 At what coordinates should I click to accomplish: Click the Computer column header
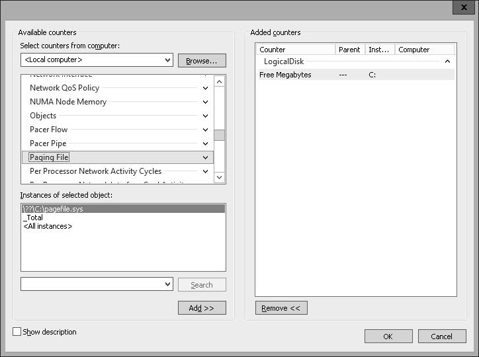[425, 50]
